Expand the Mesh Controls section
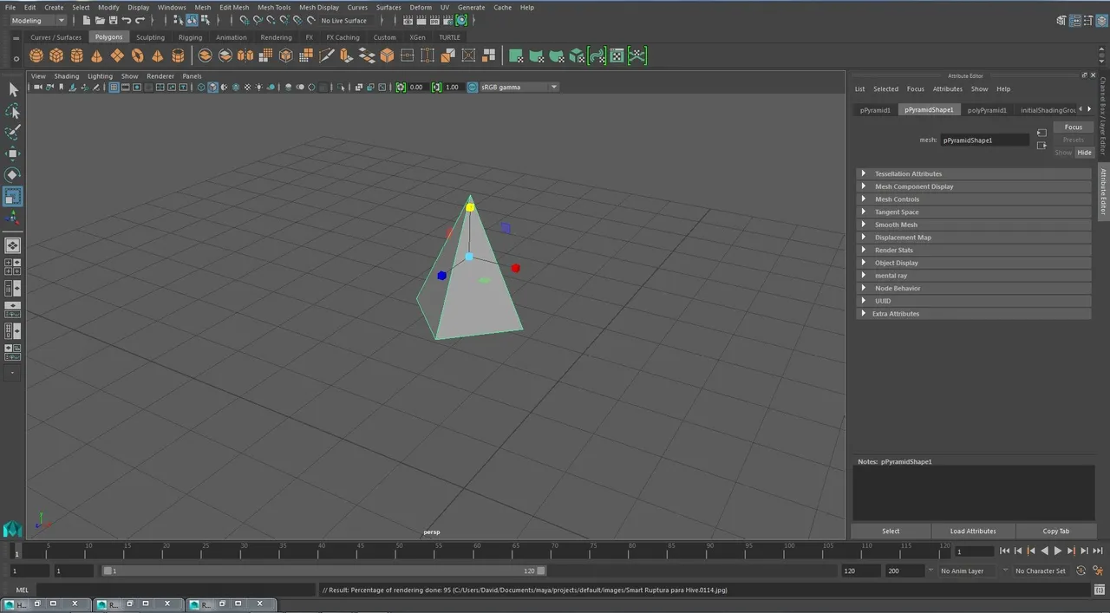Image resolution: width=1110 pixels, height=613 pixels. pyautogui.click(x=972, y=199)
